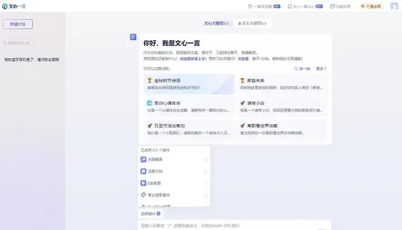This screenshot has height=230, width=402.
Task: Click the location pin icon beside 一言百宝箱
Action: [250, 6]
